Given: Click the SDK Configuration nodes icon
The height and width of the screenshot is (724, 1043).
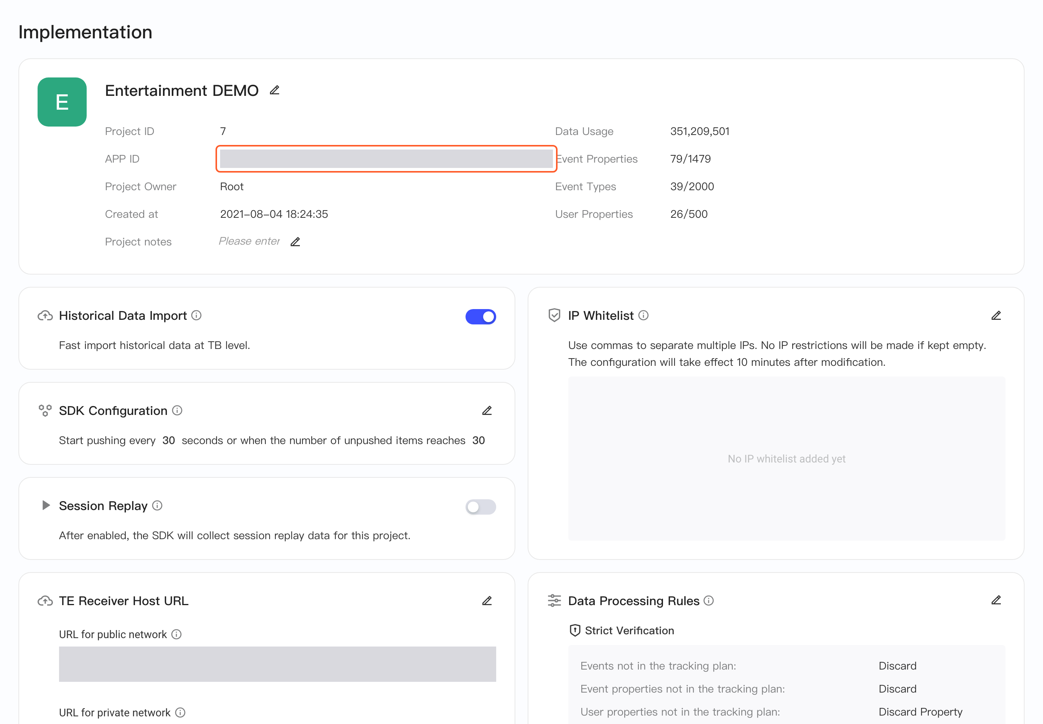Looking at the screenshot, I should point(45,411).
